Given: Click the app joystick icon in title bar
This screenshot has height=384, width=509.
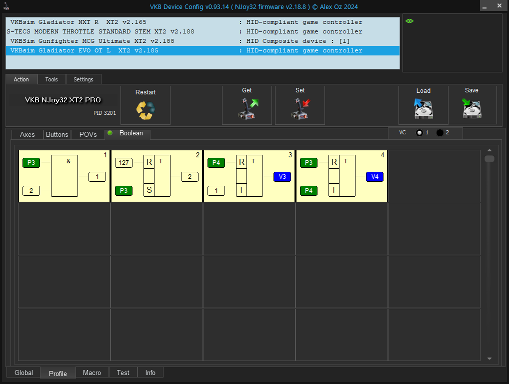Looking at the screenshot, I should (x=6, y=6).
